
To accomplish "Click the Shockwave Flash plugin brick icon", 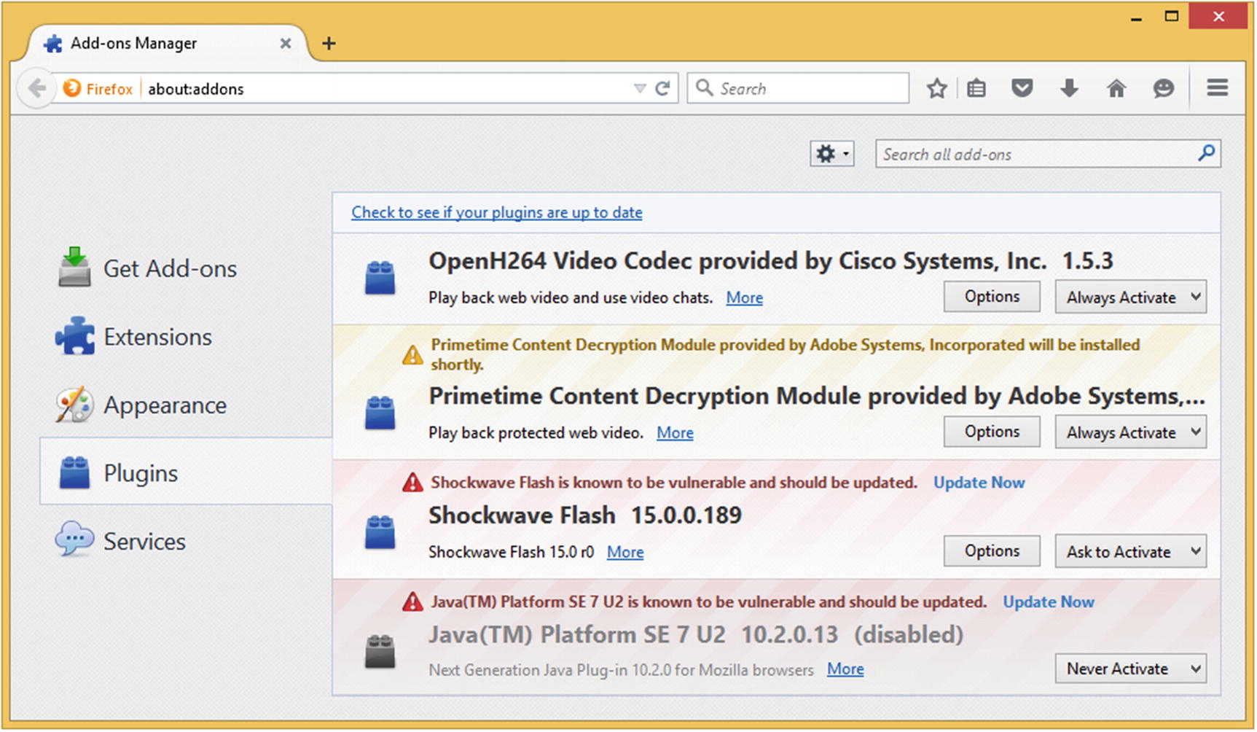I will coord(380,532).
